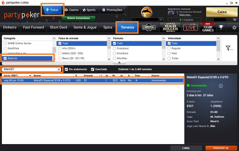Click the Saiba mais link
239x151 pixels.
point(185,15)
